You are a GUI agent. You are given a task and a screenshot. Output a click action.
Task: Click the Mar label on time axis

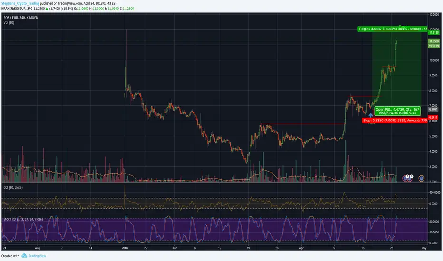point(174,248)
